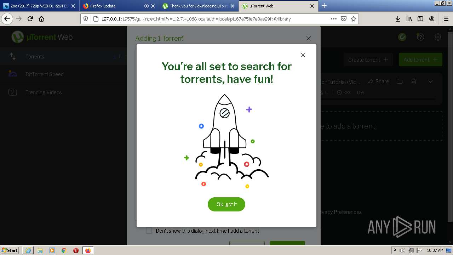Go to the browser home page
The height and width of the screenshot is (255, 453).
(x=41, y=19)
